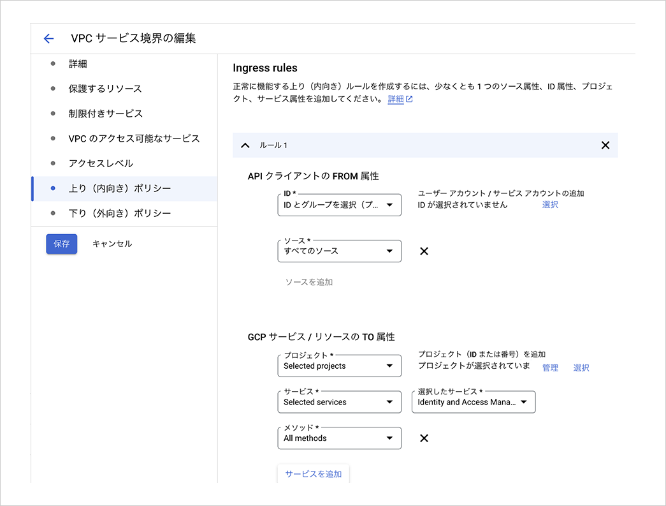
Task: Select 下り（外向き）ポリシー in sidebar
Action: point(124,213)
